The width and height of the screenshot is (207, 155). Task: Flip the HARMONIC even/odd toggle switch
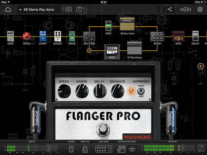pyautogui.click(x=141, y=91)
